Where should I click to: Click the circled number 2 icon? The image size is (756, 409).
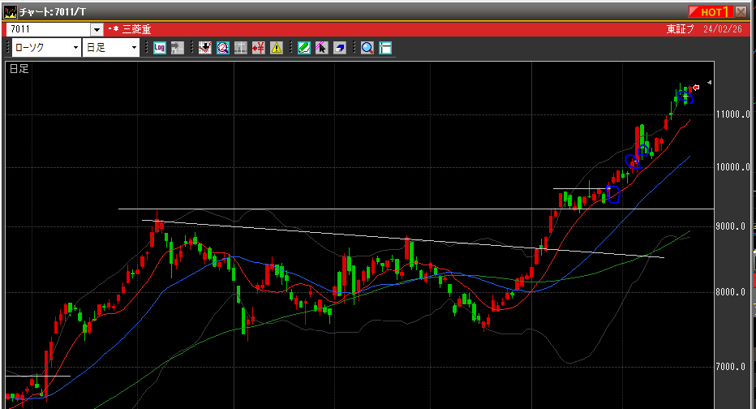pyautogui.click(x=222, y=48)
